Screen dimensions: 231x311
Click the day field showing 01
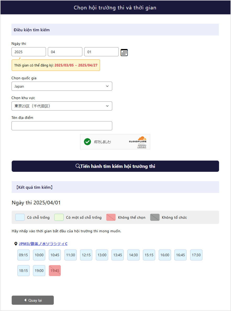click(101, 52)
